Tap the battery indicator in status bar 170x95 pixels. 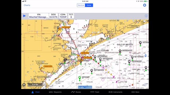click(145, 1)
